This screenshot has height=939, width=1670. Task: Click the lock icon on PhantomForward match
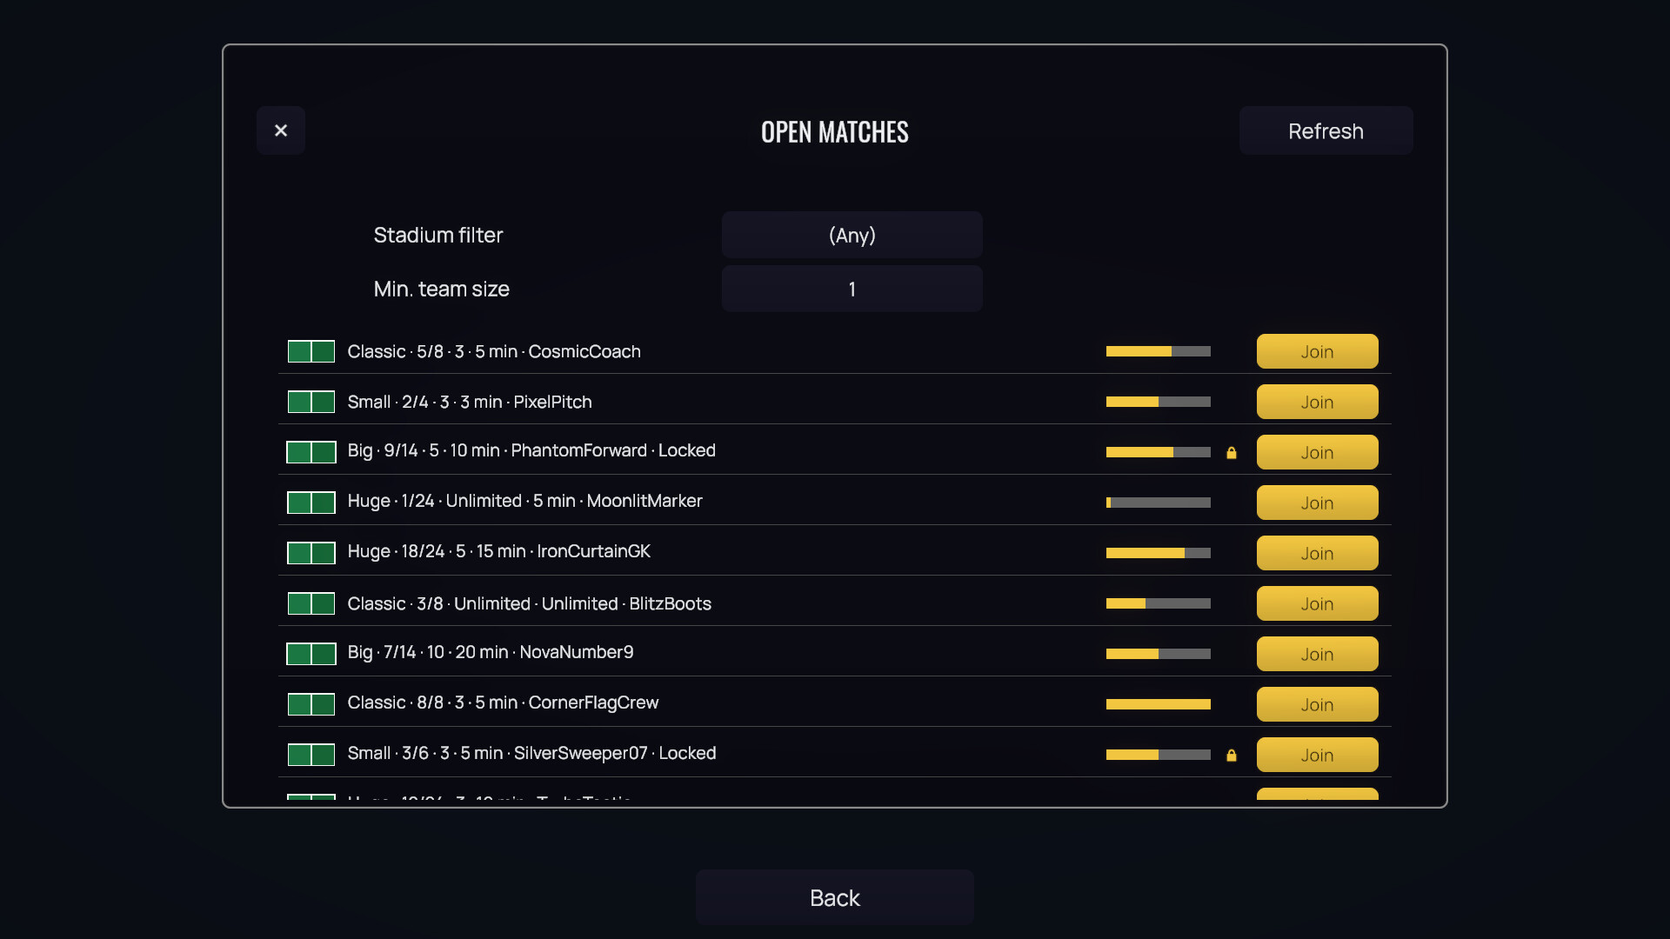[x=1232, y=452]
